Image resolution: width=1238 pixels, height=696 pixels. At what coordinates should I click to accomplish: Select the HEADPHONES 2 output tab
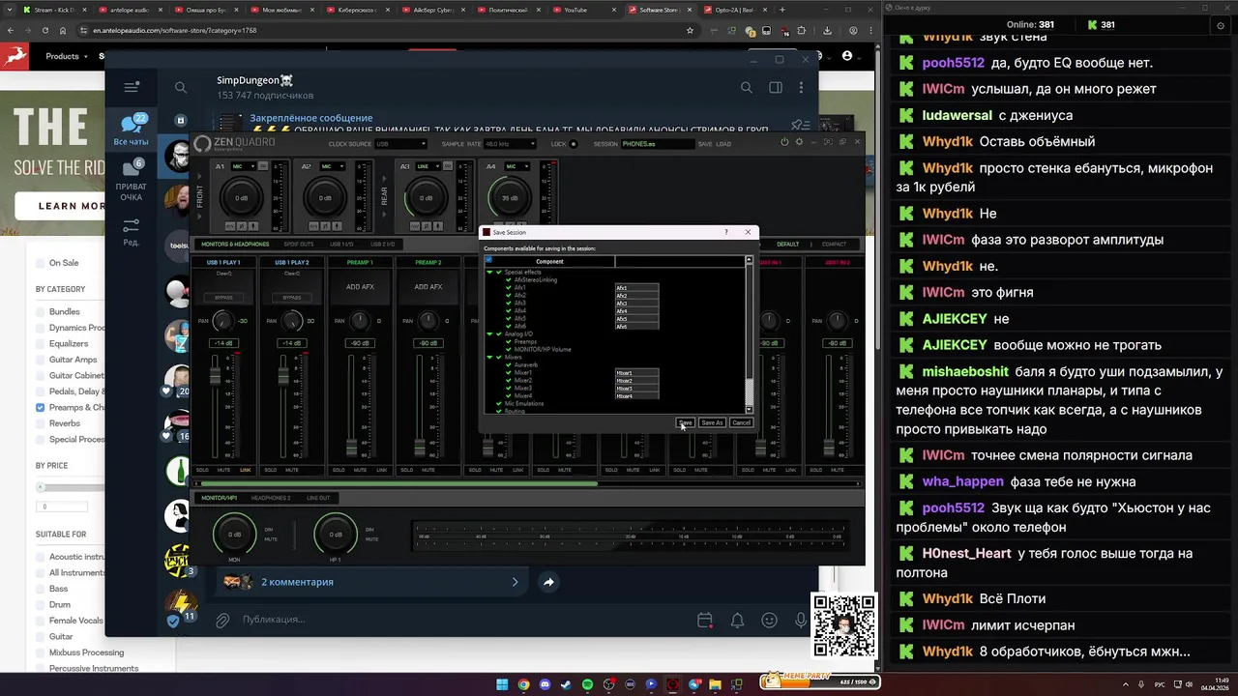coord(271,498)
